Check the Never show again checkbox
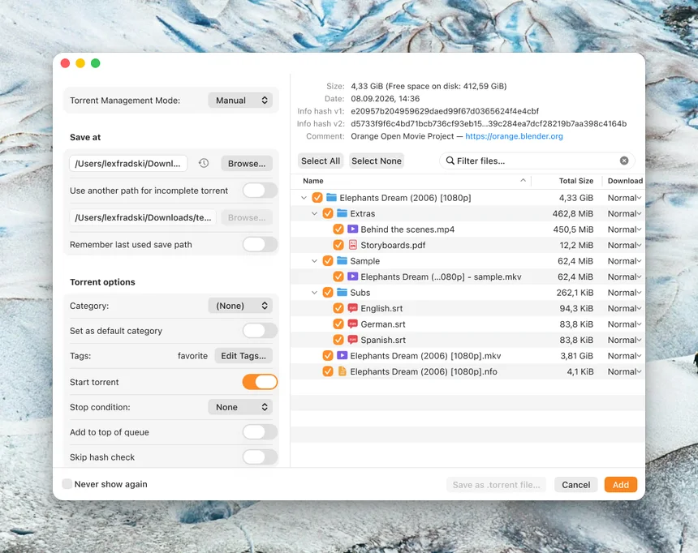The image size is (698, 553). [x=67, y=484]
